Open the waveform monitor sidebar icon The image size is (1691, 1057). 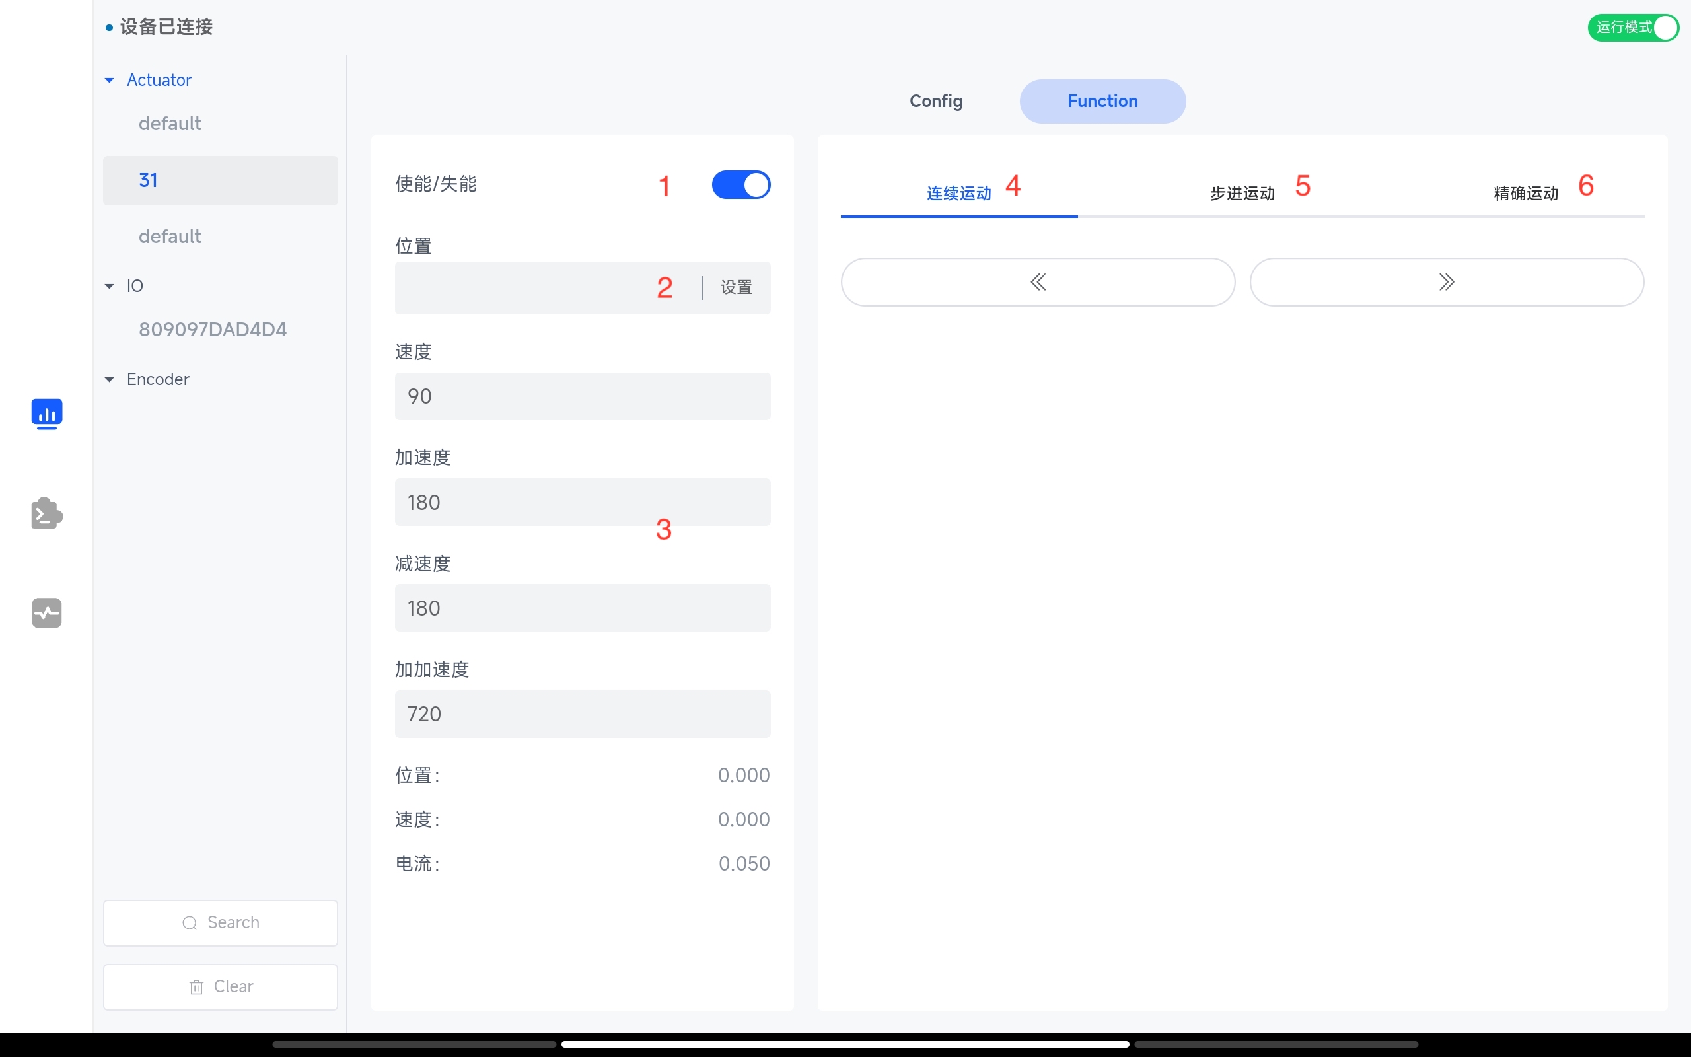click(47, 613)
